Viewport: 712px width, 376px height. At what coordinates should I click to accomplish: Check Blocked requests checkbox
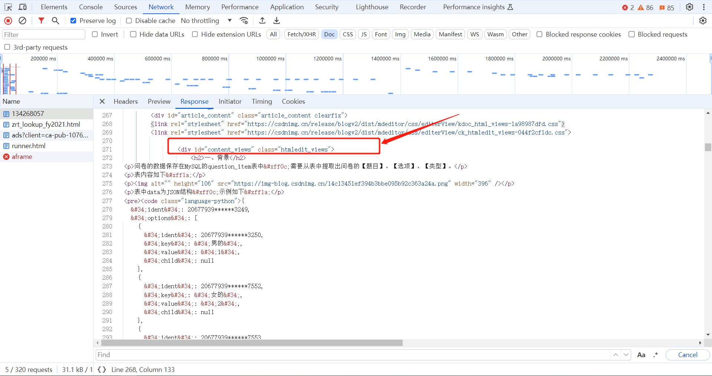[x=632, y=34]
